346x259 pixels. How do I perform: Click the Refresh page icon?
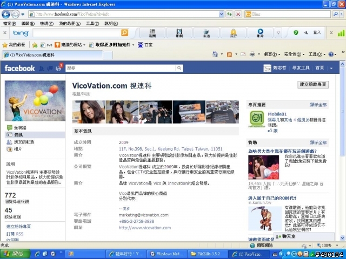tap(229, 15)
